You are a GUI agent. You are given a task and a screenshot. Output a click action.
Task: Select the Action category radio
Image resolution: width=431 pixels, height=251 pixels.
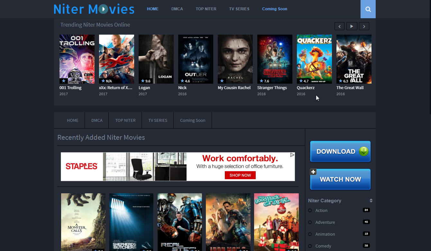click(x=310, y=211)
